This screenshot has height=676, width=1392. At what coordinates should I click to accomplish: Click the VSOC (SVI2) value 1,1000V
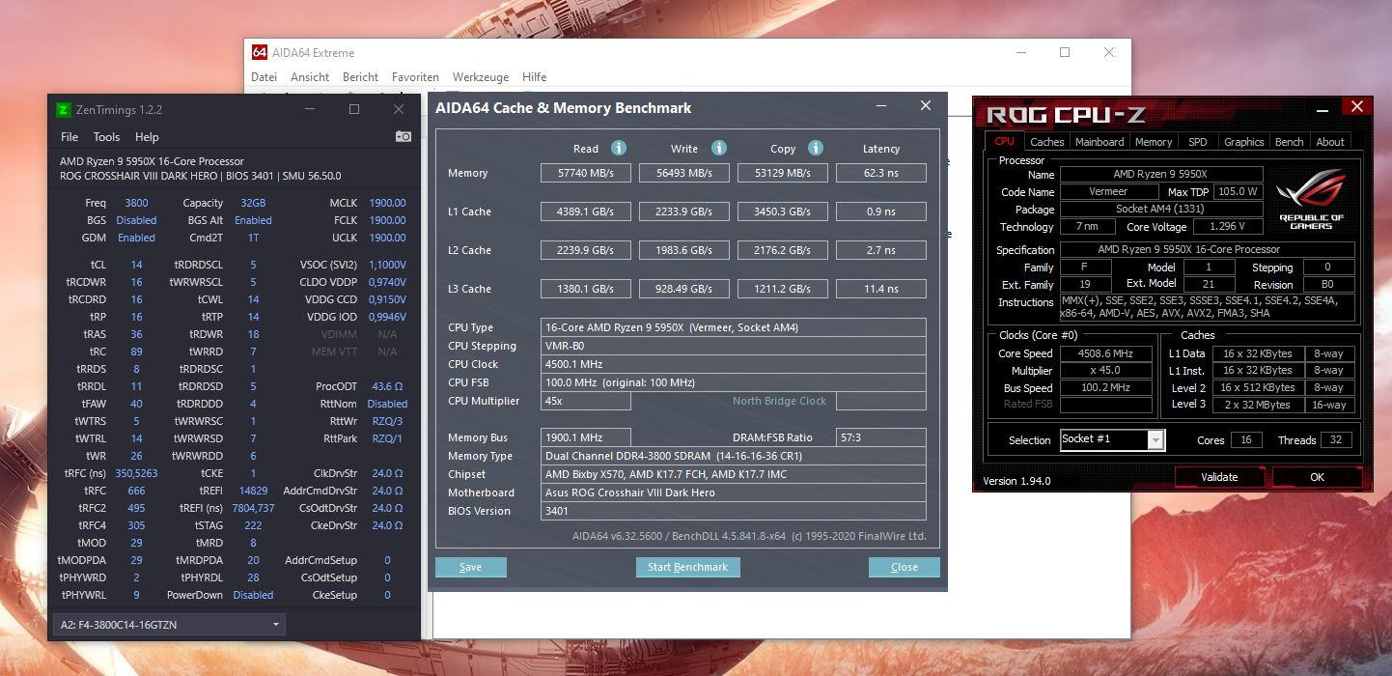pos(387,265)
